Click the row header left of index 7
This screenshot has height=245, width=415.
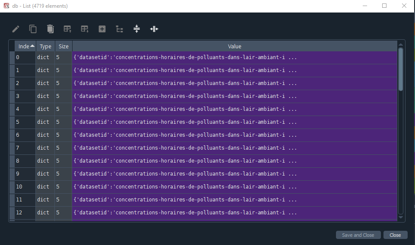tap(12, 148)
